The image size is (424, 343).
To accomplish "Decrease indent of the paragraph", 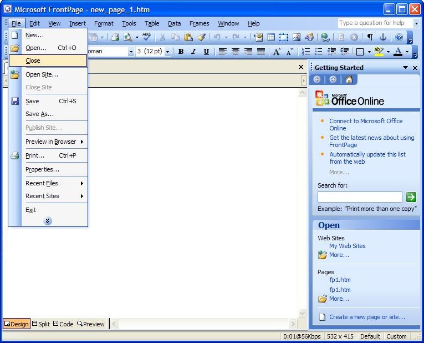I will (x=331, y=52).
